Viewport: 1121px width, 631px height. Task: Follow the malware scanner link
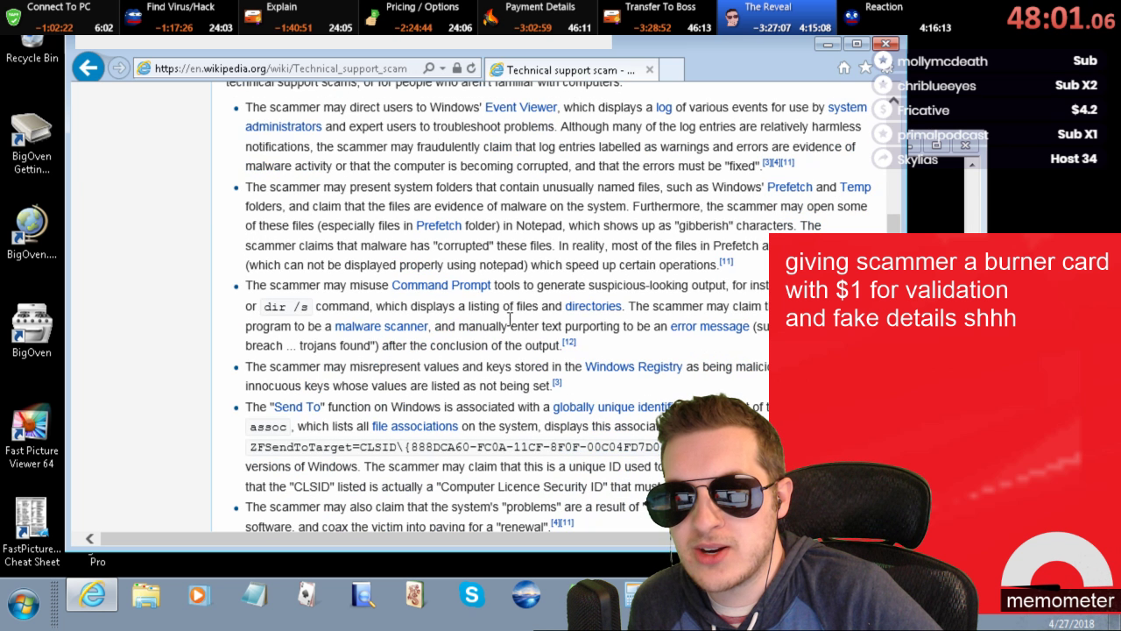click(381, 327)
